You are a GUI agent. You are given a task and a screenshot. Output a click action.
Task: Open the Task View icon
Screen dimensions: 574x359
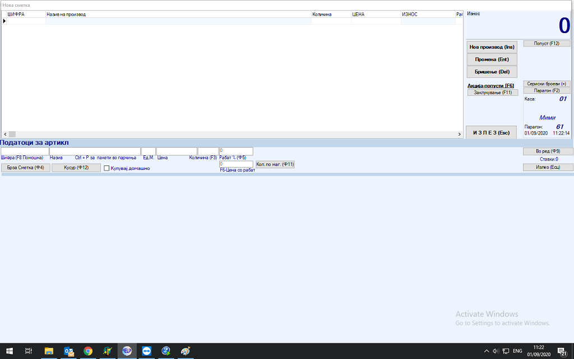click(29, 351)
